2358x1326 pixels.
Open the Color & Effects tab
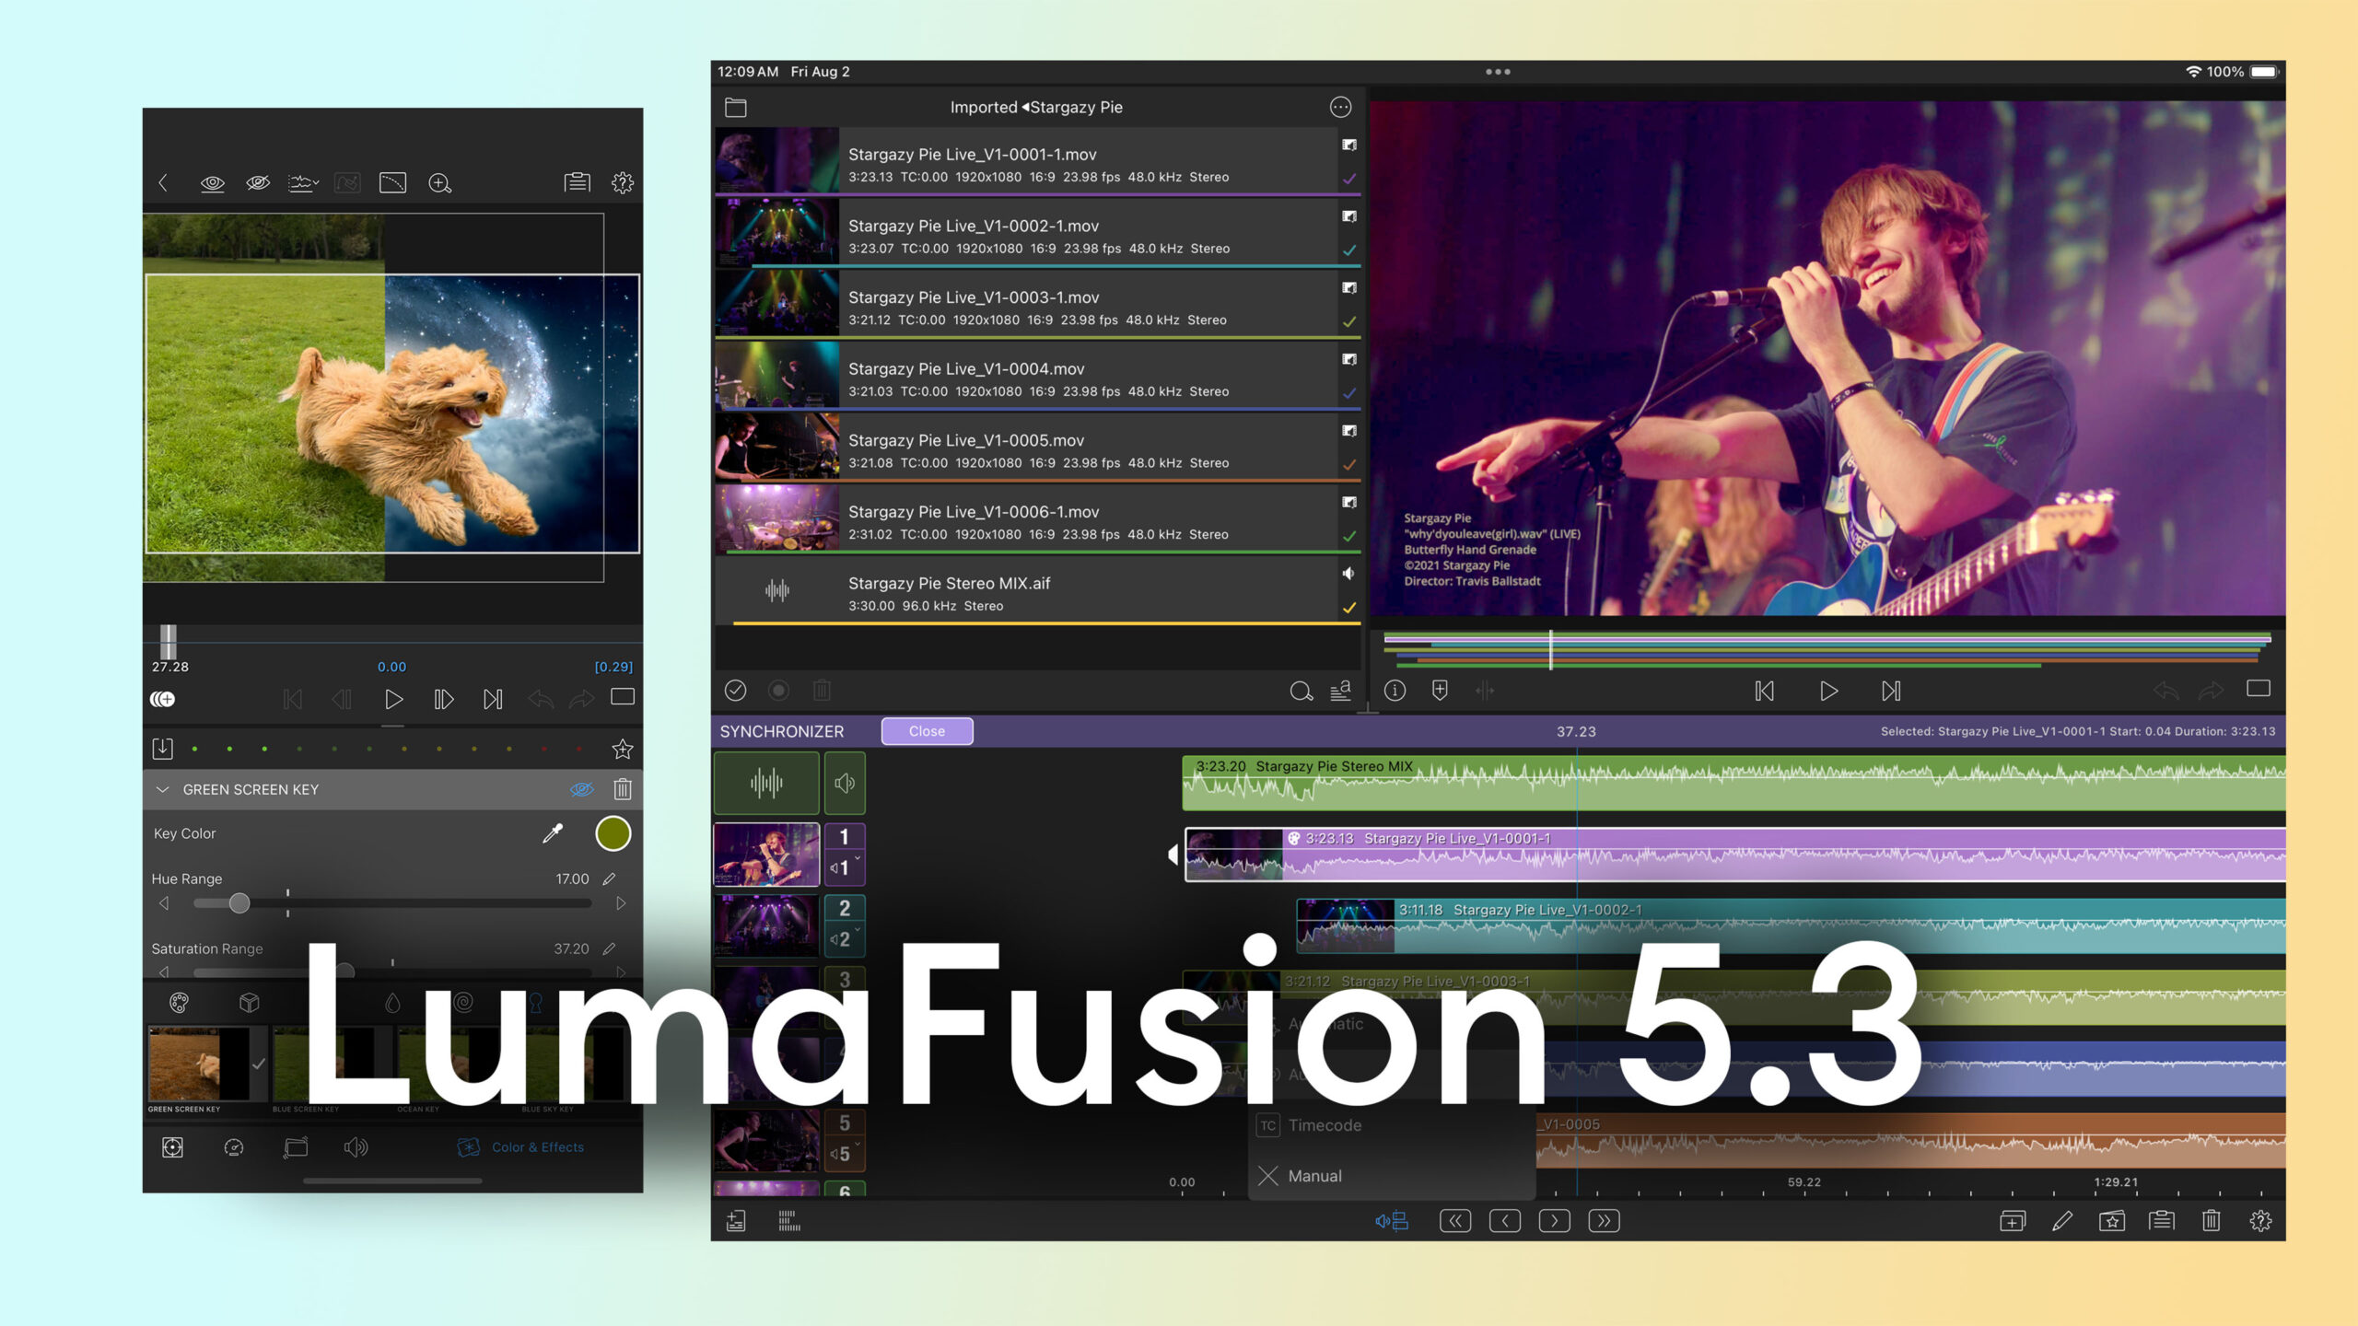521,1147
